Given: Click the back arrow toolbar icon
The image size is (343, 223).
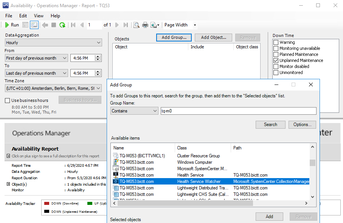Looking at the screenshot, I should [x=45, y=25].
